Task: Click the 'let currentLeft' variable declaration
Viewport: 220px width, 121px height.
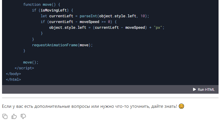Action: point(56,16)
